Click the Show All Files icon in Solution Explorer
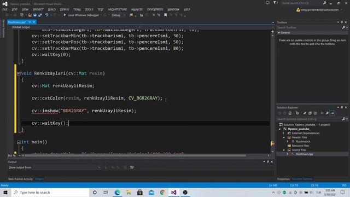 (x=315, y=113)
